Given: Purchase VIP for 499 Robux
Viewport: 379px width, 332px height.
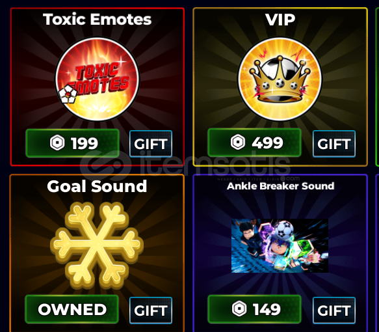Looking at the screenshot, I should pos(254,143).
